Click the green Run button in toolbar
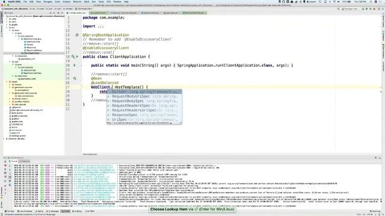 [x=363, y=9]
